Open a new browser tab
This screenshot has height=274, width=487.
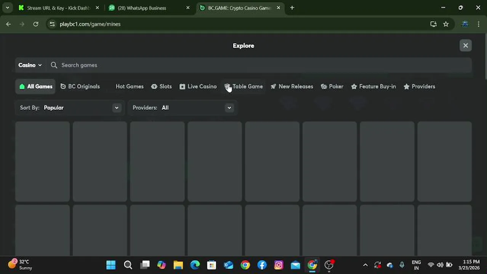[x=292, y=8]
